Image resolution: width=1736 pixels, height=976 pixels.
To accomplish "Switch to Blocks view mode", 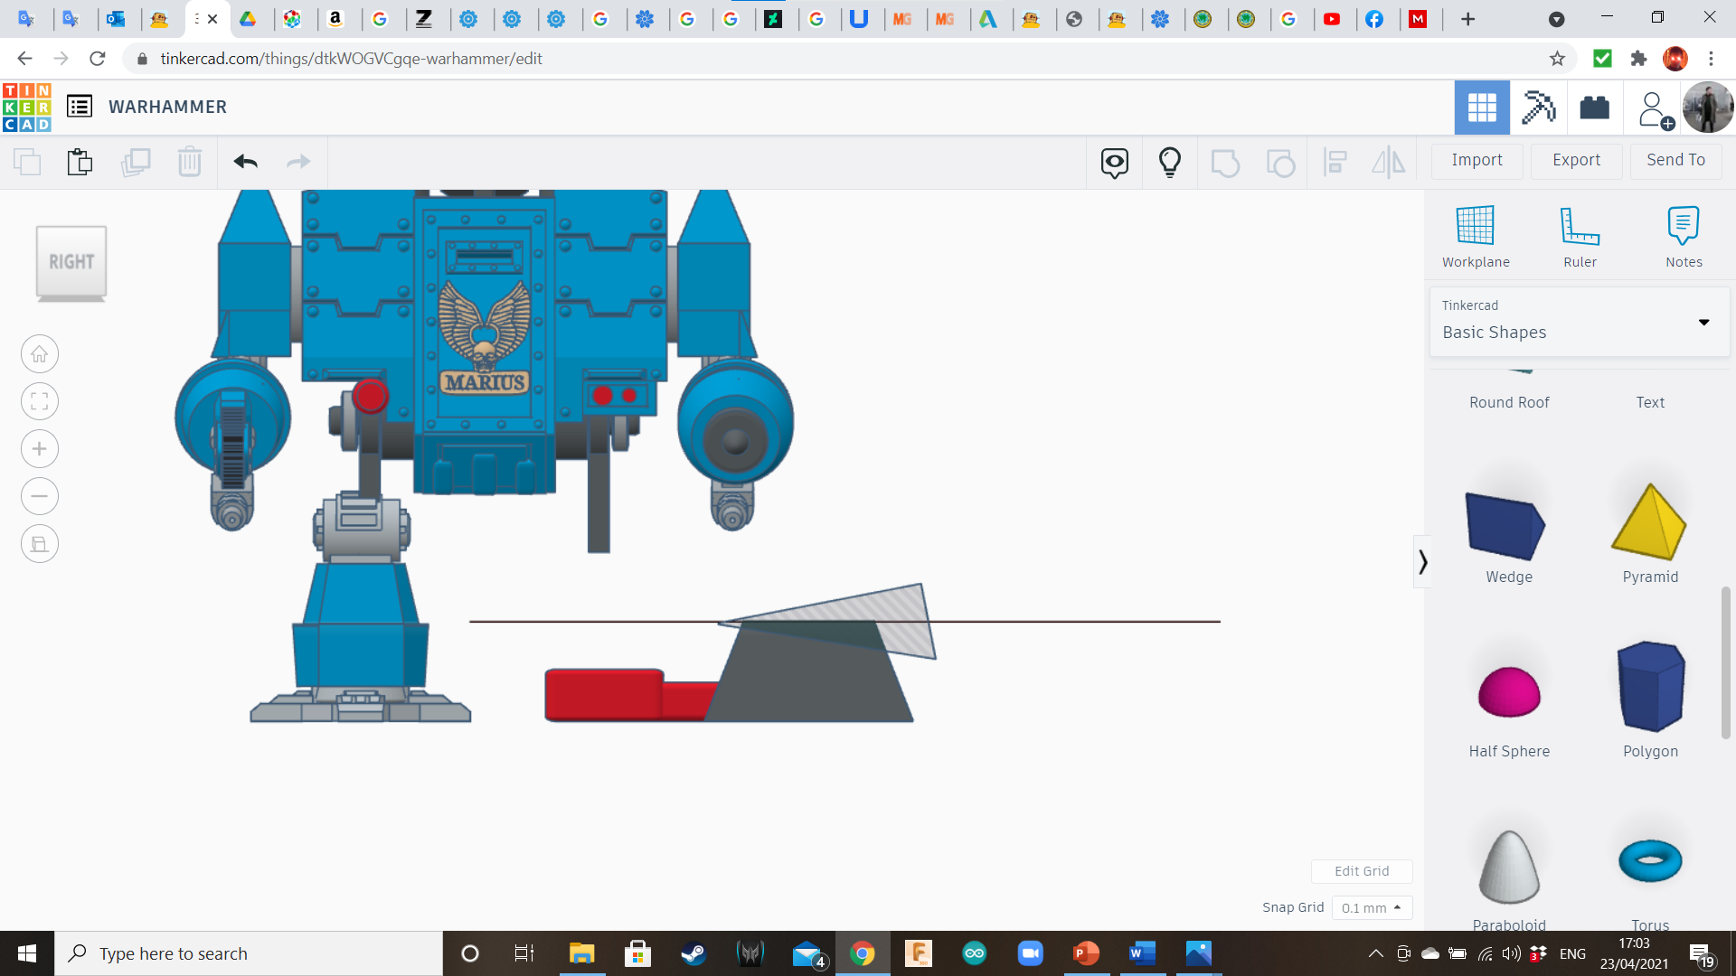I will click(x=1538, y=108).
